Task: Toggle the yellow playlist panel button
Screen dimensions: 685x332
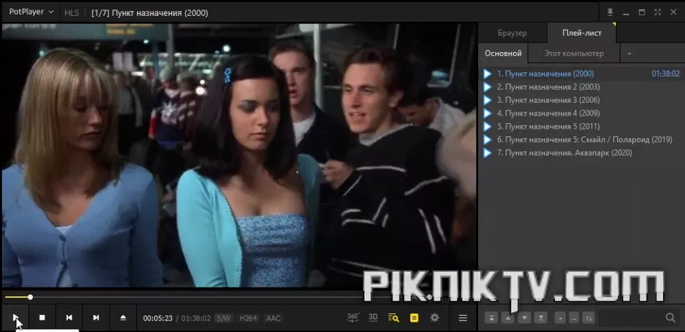Action: (x=414, y=318)
